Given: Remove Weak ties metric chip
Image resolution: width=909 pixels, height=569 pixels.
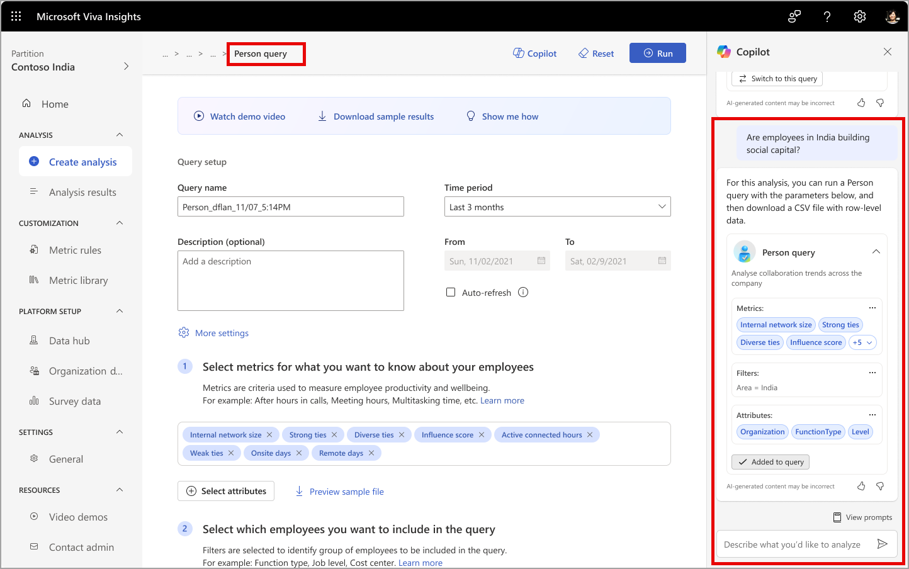Looking at the screenshot, I should pos(231,453).
